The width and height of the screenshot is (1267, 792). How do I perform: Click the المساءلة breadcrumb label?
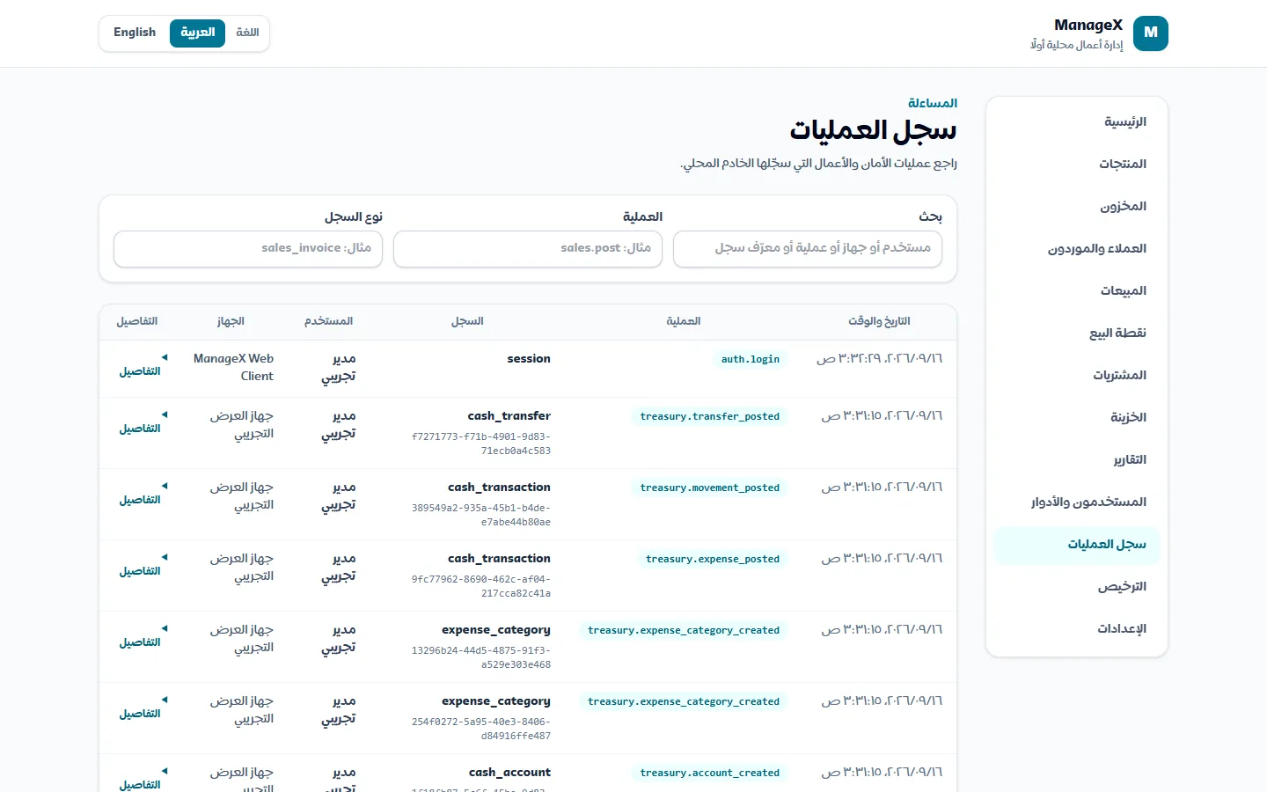click(x=933, y=103)
